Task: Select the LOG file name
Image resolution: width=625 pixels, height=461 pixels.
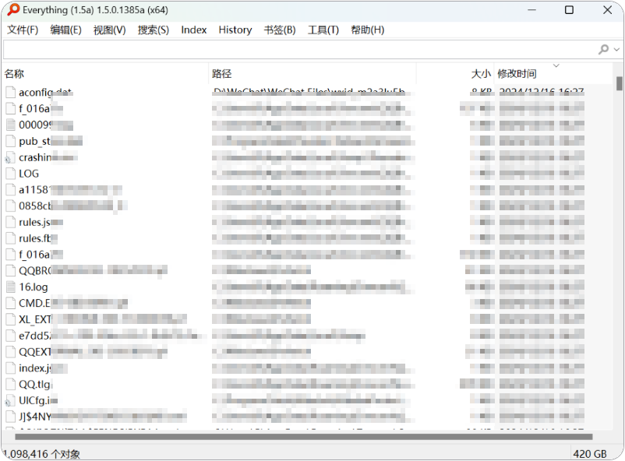Action: click(x=29, y=174)
